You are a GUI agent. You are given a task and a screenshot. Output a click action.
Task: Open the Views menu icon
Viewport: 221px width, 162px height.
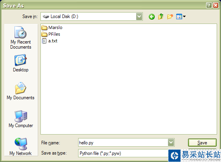tap(181, 17)
